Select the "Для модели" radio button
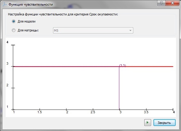Image resolution: width=181 pixels, height=131 pixels. tap(14, 21)
